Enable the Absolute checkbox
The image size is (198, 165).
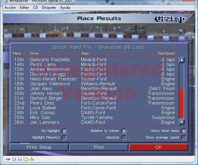[124, 137]
